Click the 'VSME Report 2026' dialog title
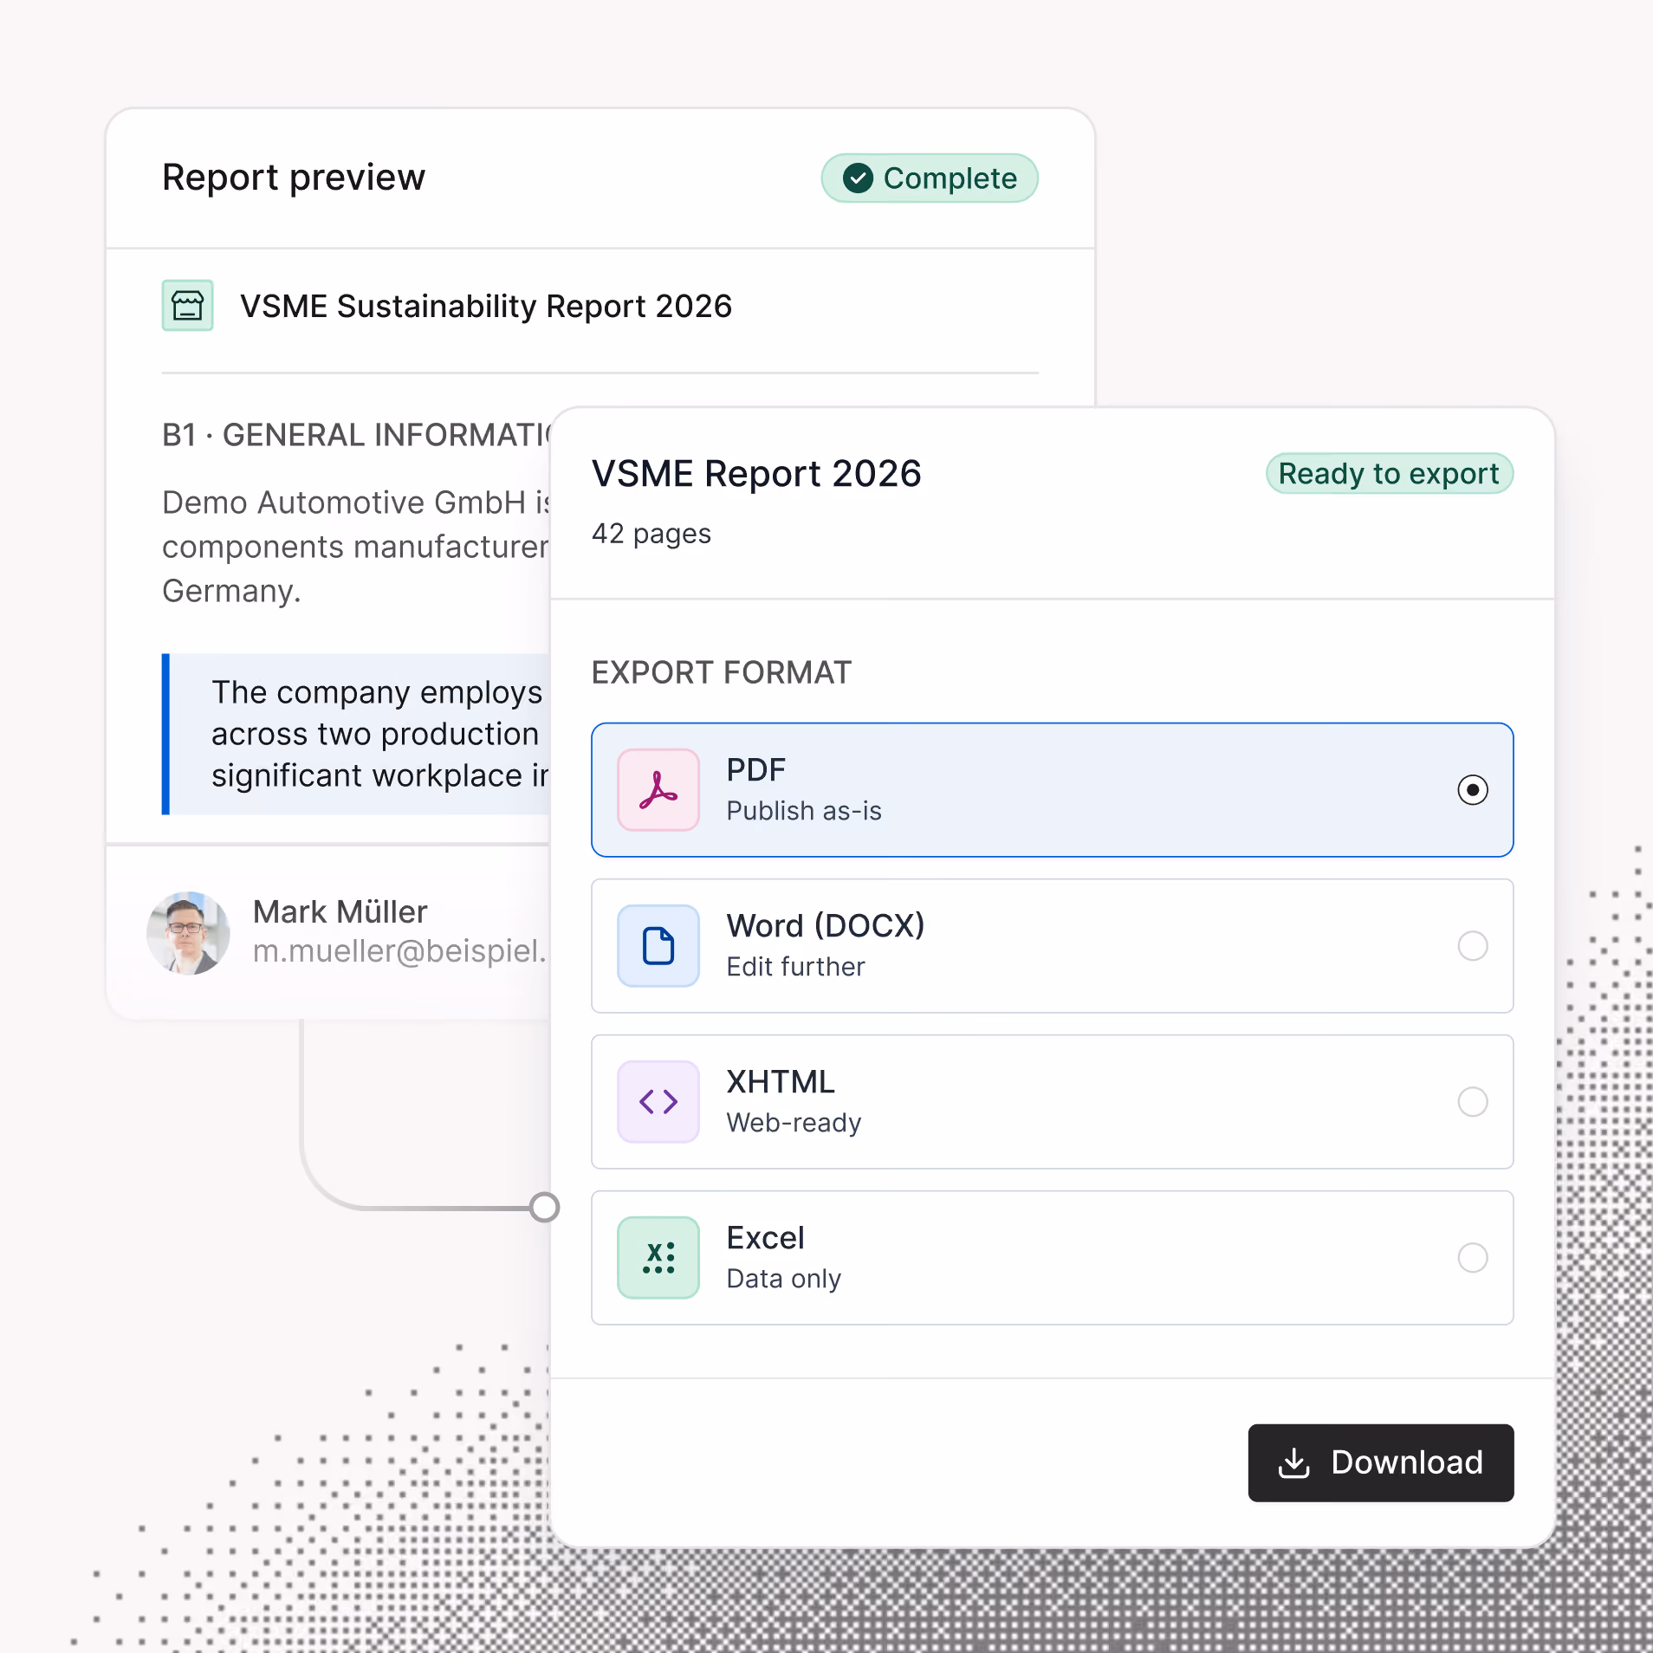Screen dimensions: 1653x1653 756,474
